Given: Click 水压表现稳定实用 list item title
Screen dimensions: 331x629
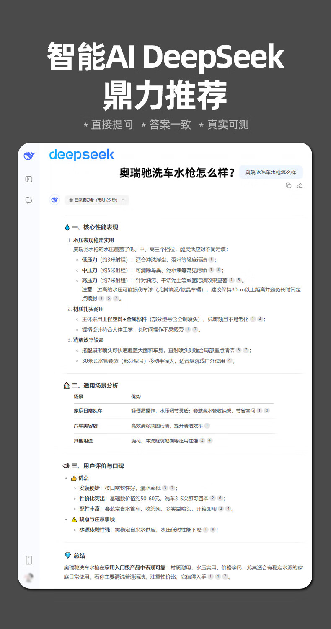Looking at the screenshot, I should (93, 240).
